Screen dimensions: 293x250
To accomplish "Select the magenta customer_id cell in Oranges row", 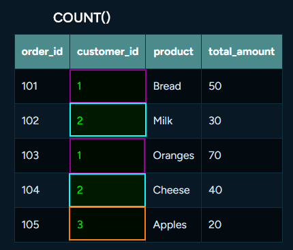I will (108, 156).
